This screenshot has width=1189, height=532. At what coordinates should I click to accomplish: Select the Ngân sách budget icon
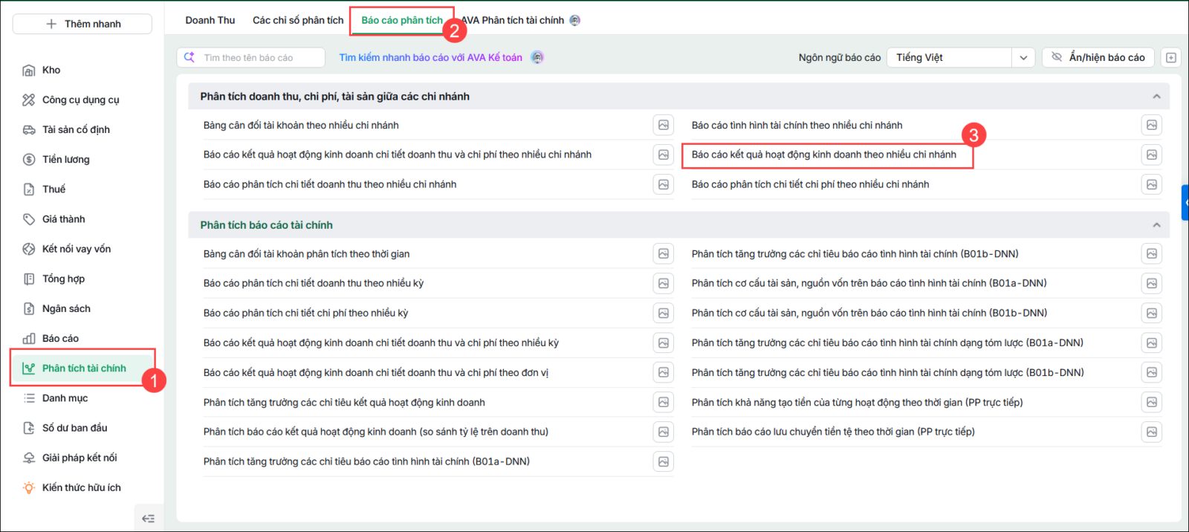29,308
